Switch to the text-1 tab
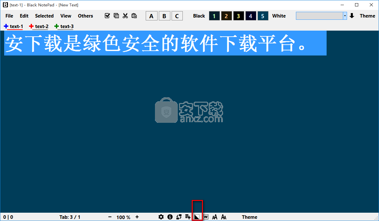The width and height of the screenshot is (379, 221). point(16,26)
